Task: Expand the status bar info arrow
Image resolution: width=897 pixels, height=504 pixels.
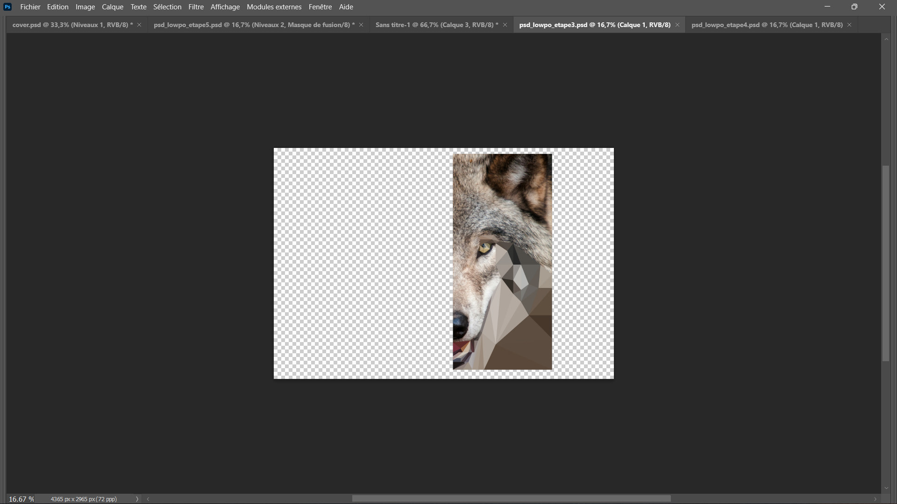Action: (137, 499)
